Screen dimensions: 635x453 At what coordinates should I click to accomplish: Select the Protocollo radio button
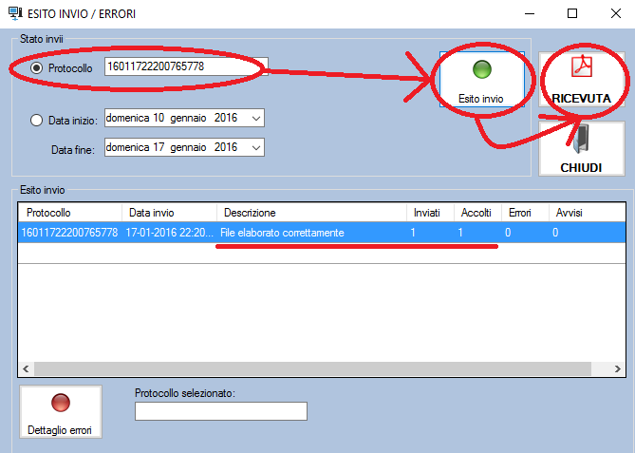pyautogui.click(x=37, y=68)
